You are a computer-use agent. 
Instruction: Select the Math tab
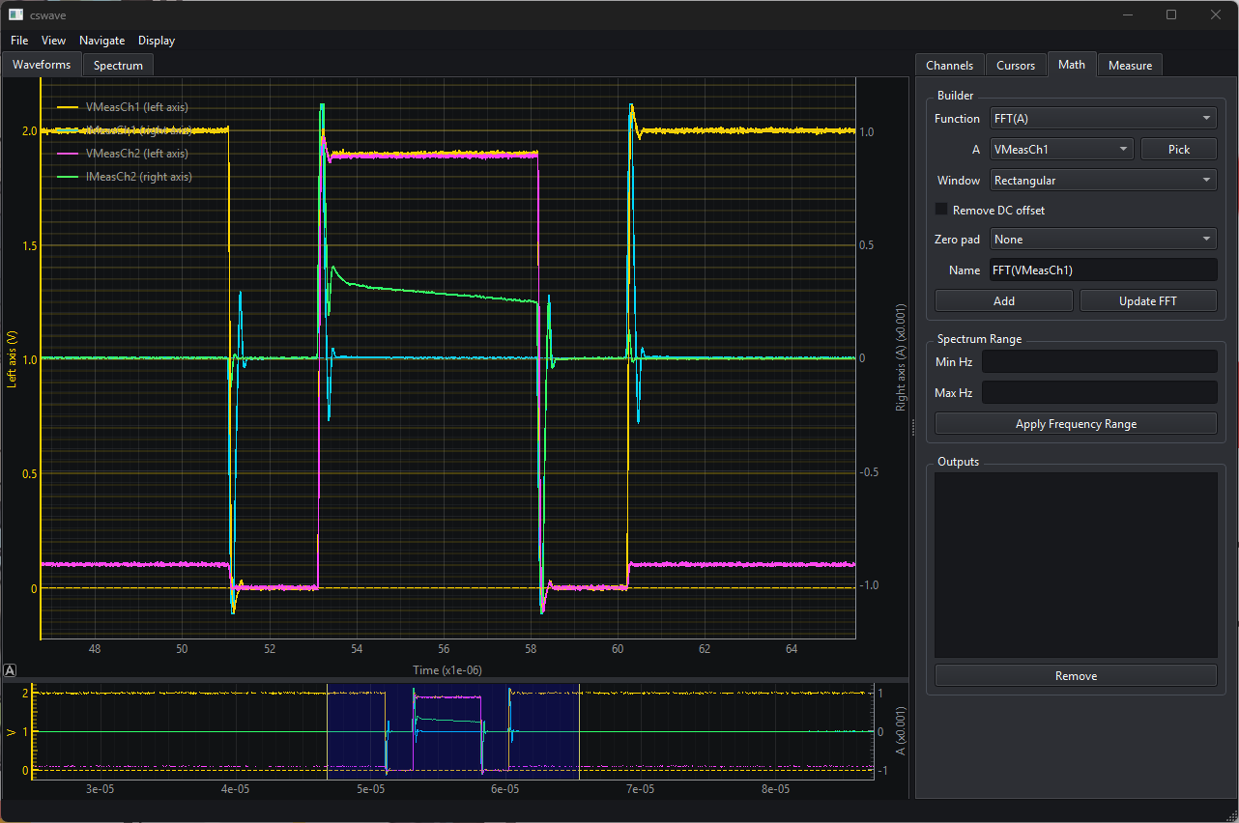pyautogui.click(x=1072, y=64)
